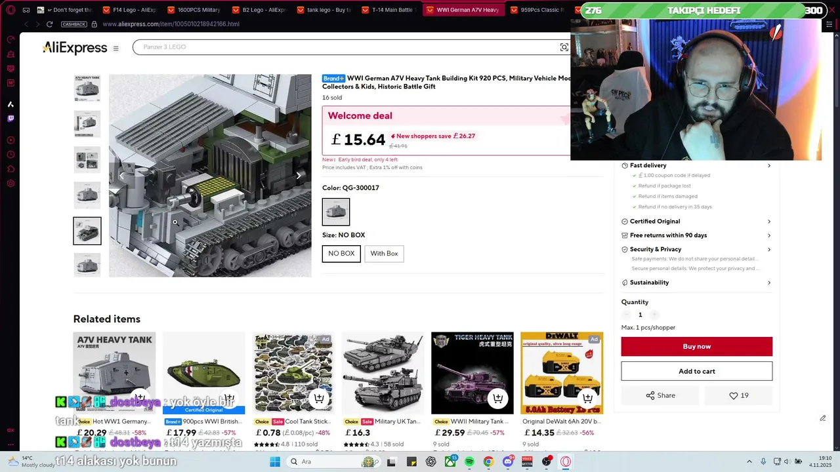Select the bottom product thumbnail

(87, 265)
